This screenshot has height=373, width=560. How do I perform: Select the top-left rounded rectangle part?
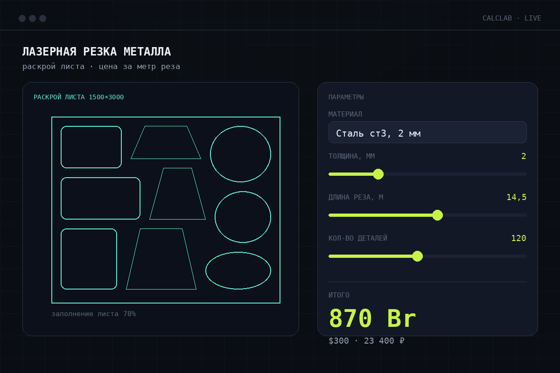pos(91,147)
